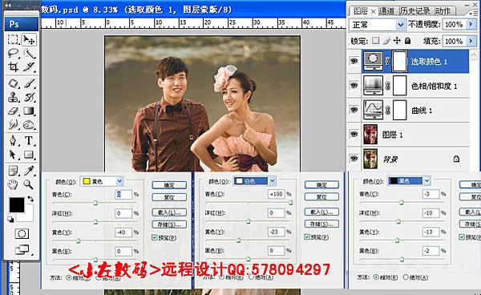The height and width of the screenshot is (295, 481).
Task: Click 存储 in white color dialog
Action: pyautogui.click(x=321, y=224)
